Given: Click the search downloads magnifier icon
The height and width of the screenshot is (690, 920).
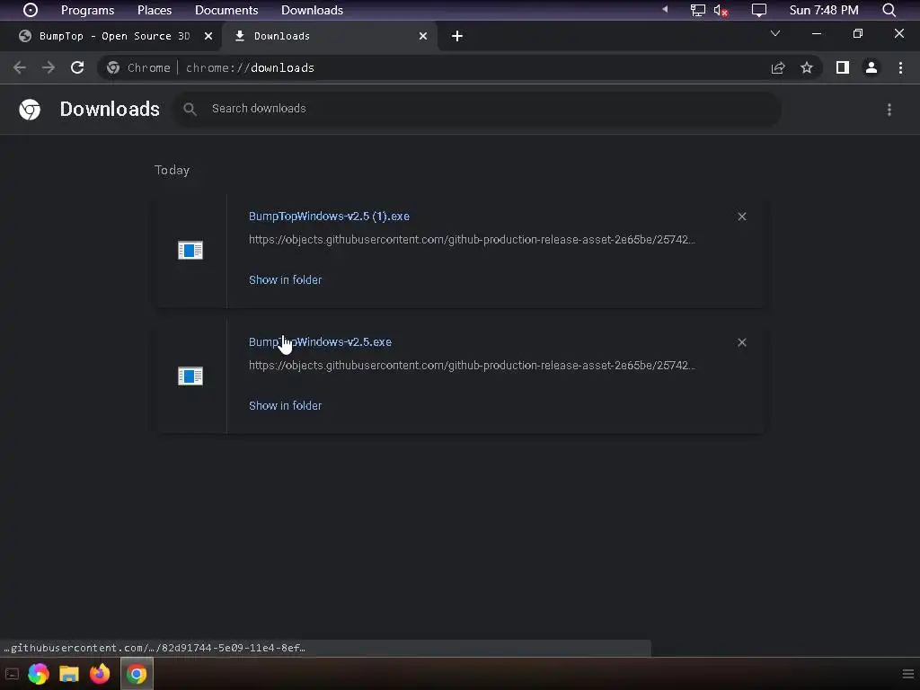Looking at the screenshot, I should (x=190, y=109).
